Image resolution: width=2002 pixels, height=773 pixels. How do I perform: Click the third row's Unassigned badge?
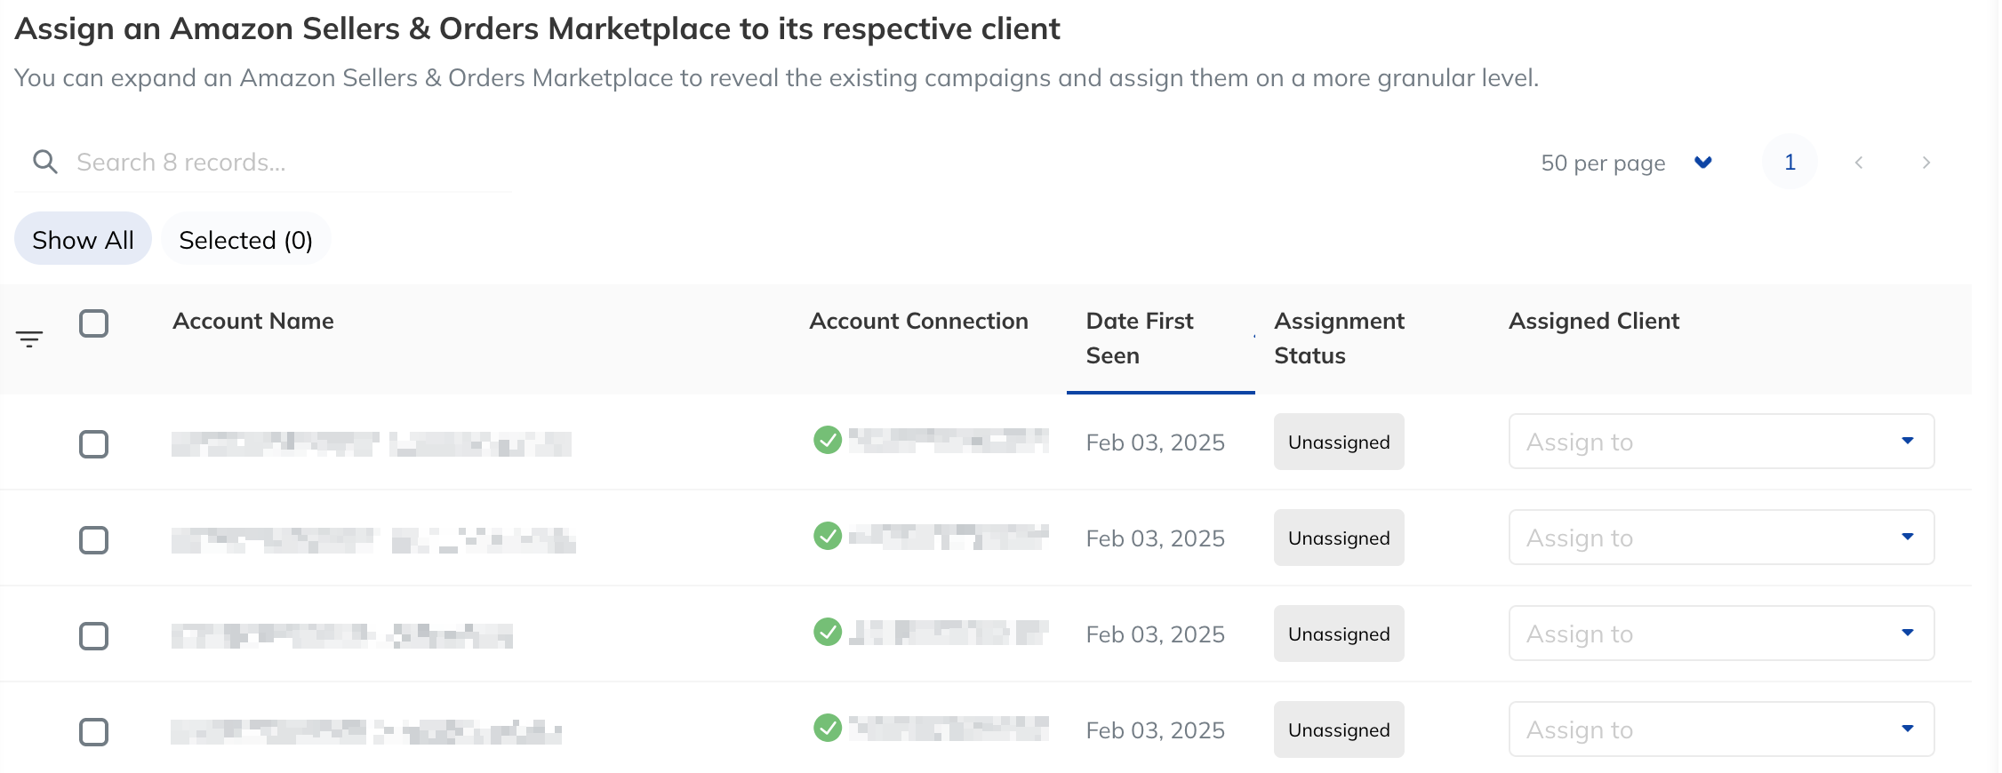click(1339, 634)
